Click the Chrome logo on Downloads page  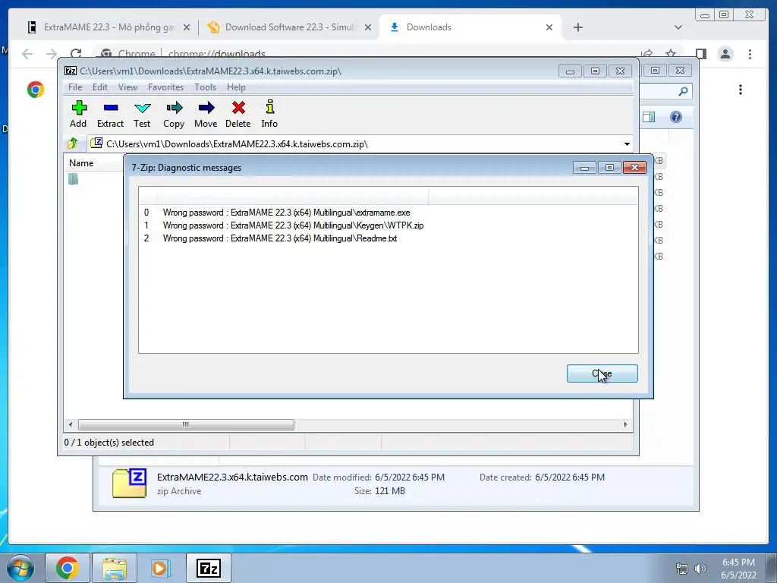pyautogui.click(x=36, y=90)
